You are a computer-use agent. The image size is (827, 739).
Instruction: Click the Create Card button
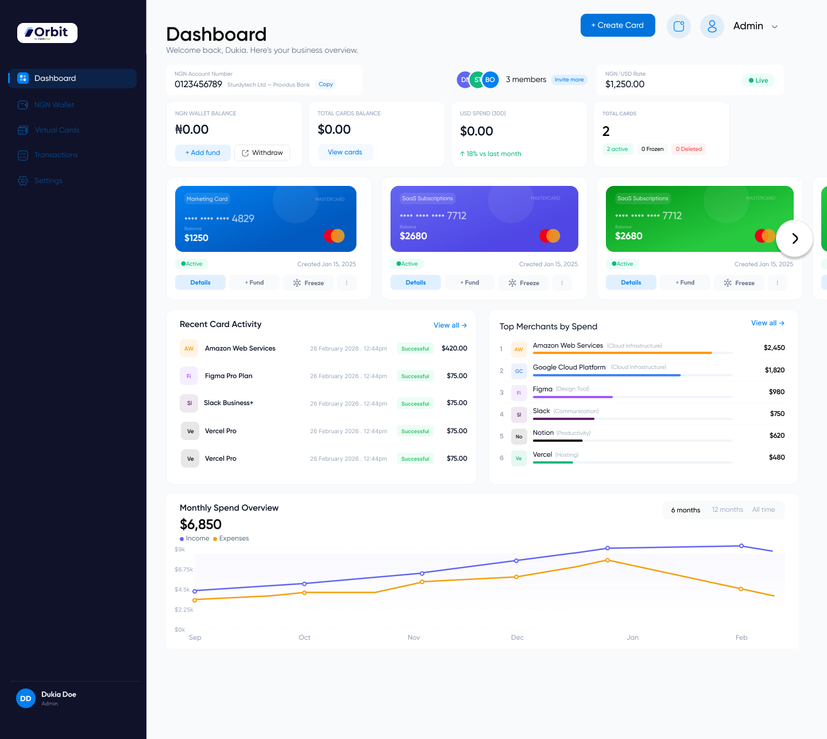[x=617, y=25]
